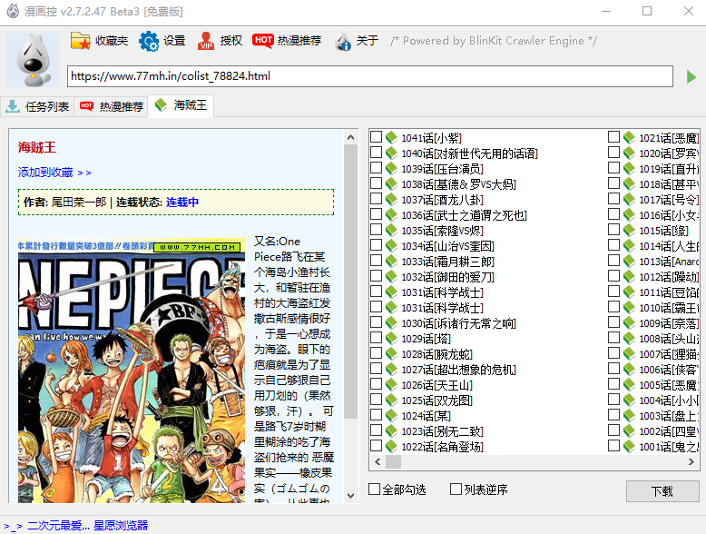Click the 授权 VIP authorization icon

[x=206, y=41]
